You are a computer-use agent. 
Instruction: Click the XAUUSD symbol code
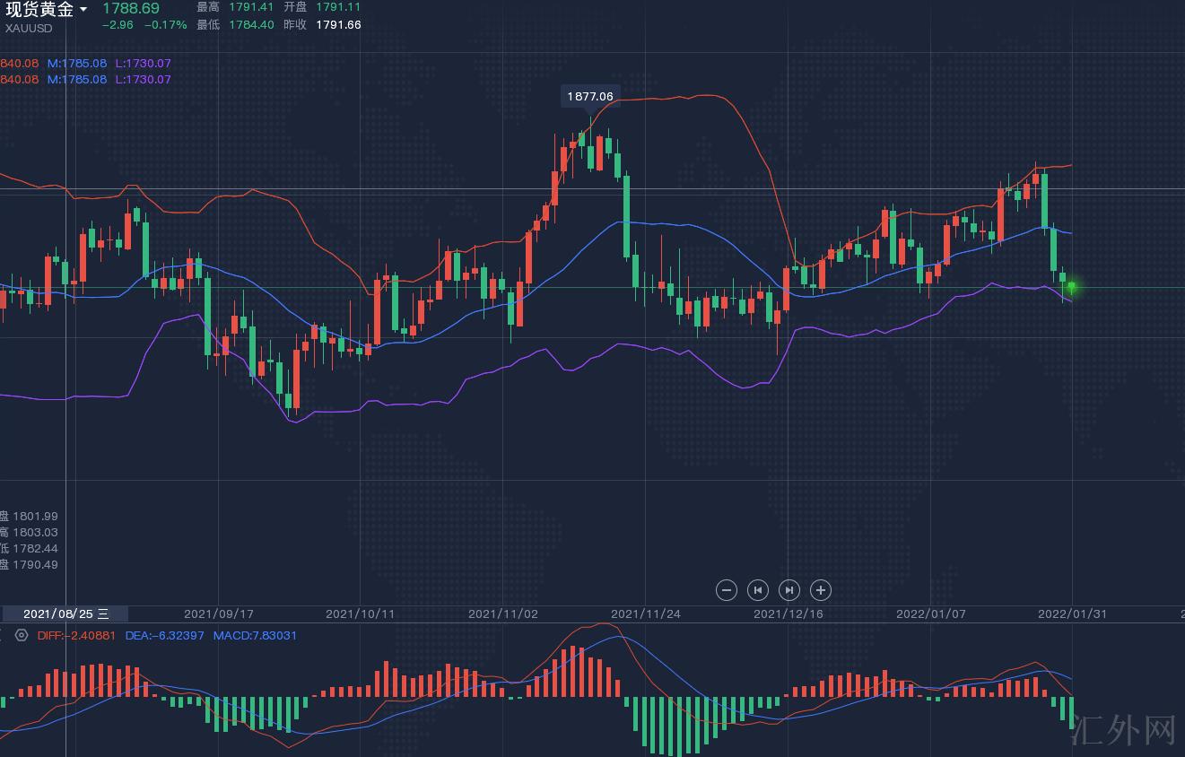[29, 28]
